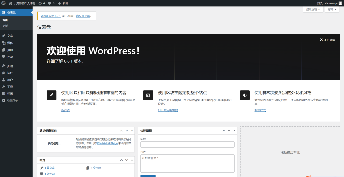The width and height of the screenshot is (344, 177).
Task: Open site home icon 小满哥的个人博客
Action: (x=10, y=3)
